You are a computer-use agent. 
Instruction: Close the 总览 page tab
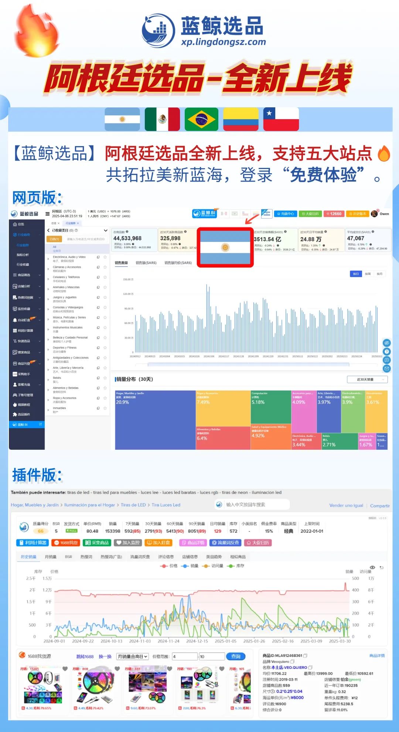click(59, 223)
